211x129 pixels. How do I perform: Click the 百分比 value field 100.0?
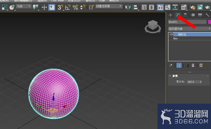point(193,82)
